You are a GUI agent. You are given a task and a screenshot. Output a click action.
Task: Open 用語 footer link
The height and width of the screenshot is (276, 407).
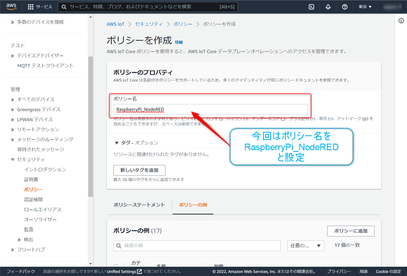click(363, 272)
